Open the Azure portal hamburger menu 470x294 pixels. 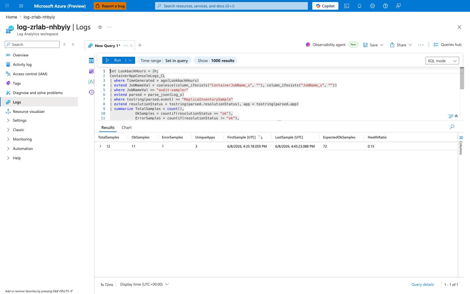click(x=21, y=6)
